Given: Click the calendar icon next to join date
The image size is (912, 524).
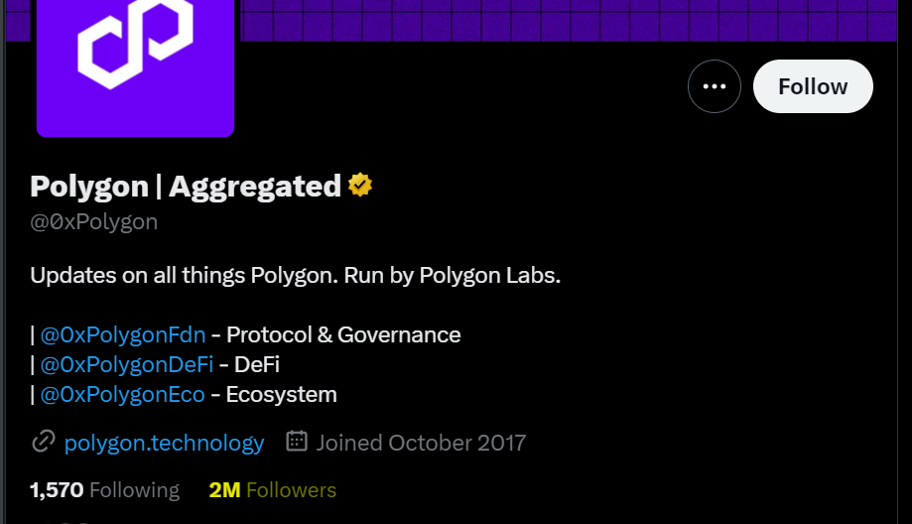Looking at the screenshot, I should (x=297, y=442).
